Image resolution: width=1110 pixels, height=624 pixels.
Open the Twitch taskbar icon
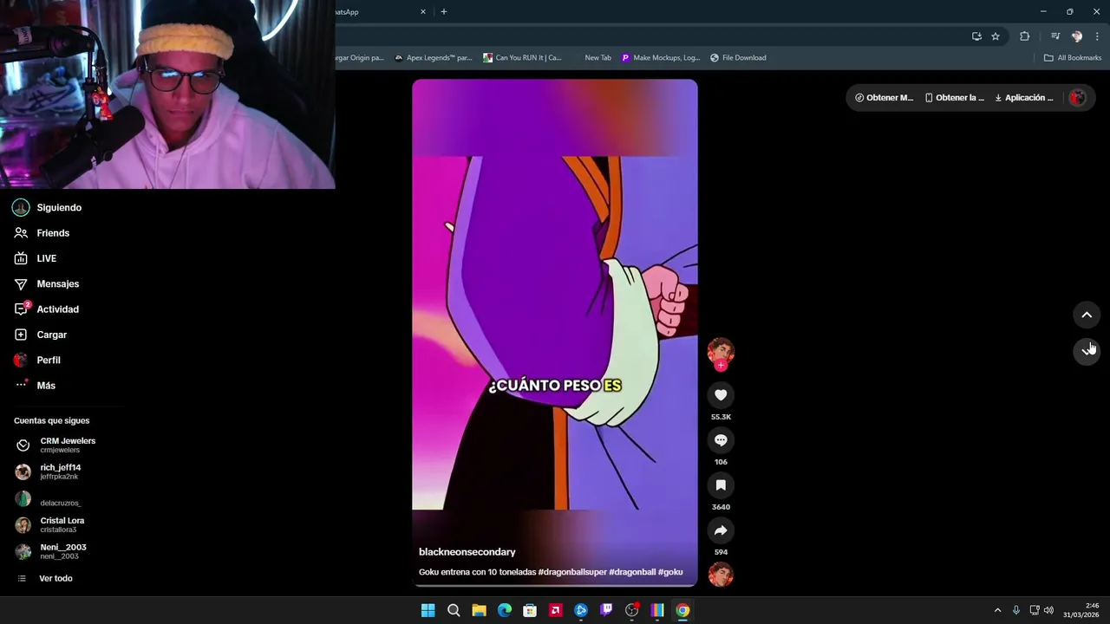coord(606,610)
